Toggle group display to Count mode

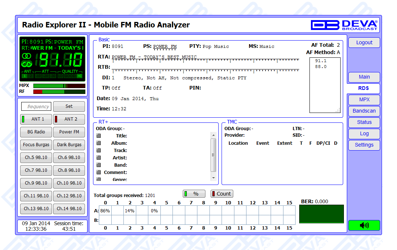point(222,194)
